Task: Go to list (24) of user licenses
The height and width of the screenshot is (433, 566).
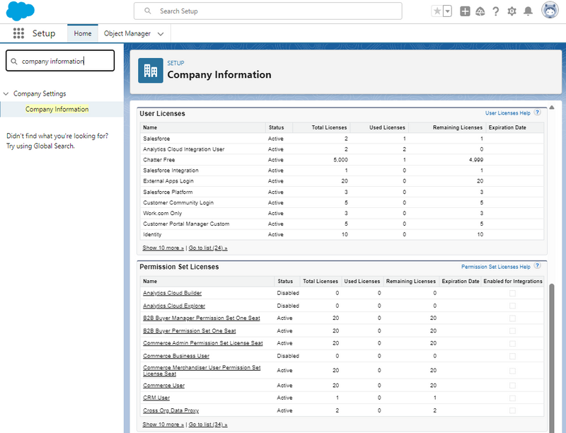Action: pos(208,248)
